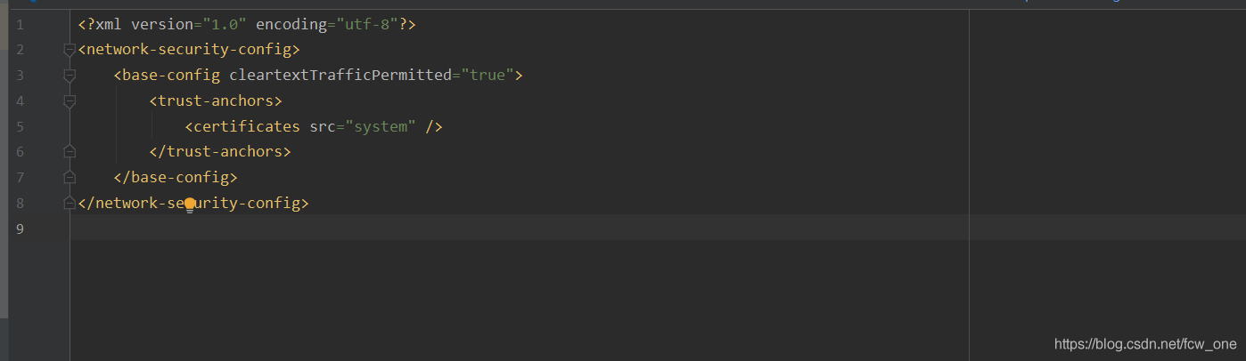Click the yellow lightbulb intention icon
The height and width of the screenshot is (361, 1246).
pyautogui.click(x=190, y=205)
